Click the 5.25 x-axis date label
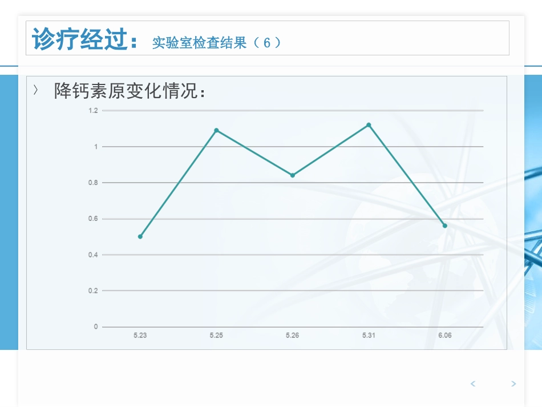The width and height of the screenshot is (542, 407). (x=216, y=335)
